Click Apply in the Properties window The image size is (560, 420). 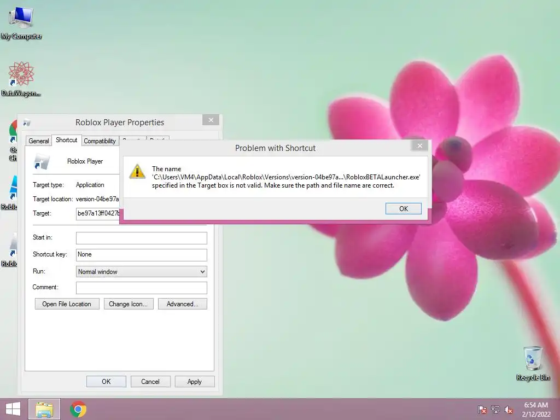pyautogui.click(x=195, y=381)
